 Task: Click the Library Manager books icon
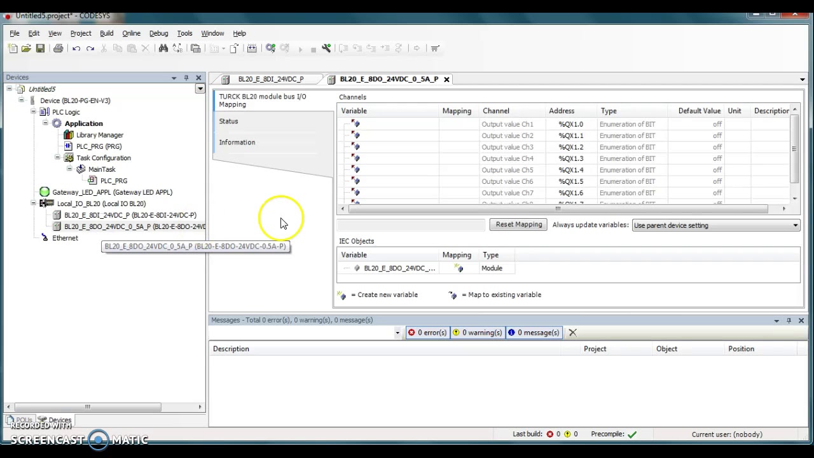pyautogui.click(x=69, y=135)
